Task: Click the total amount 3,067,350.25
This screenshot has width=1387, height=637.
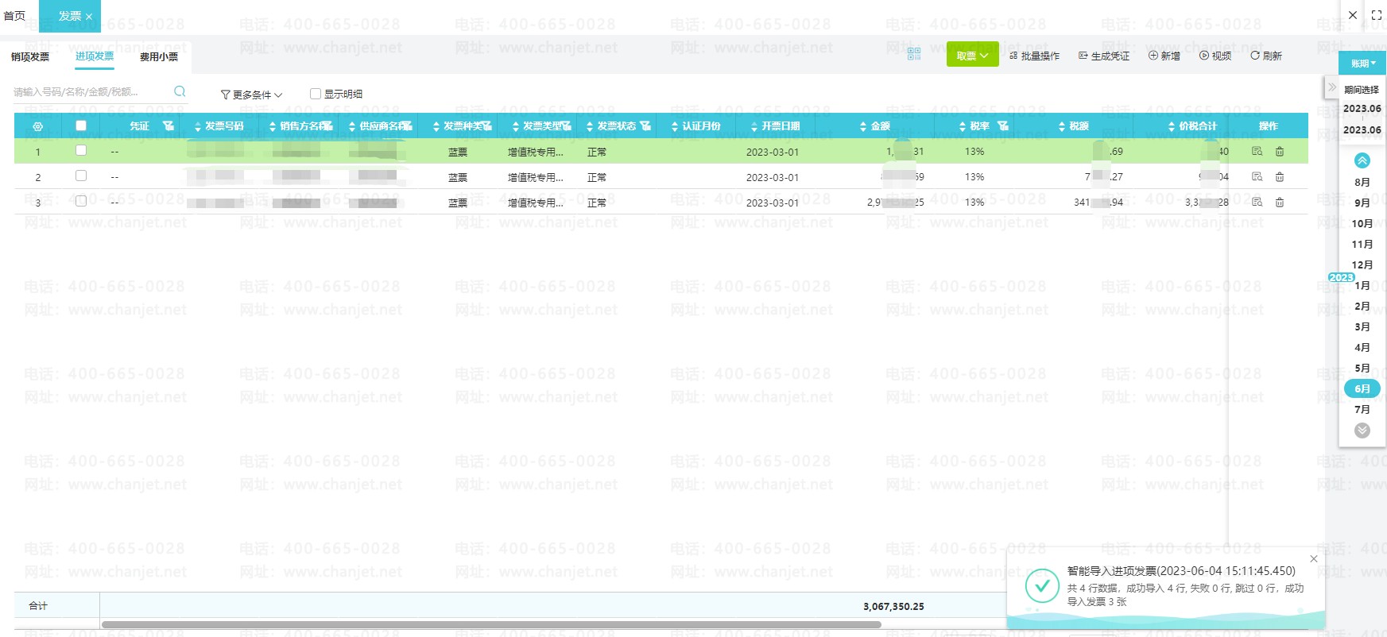Action: pyautogui.click(x=893, y=606)
